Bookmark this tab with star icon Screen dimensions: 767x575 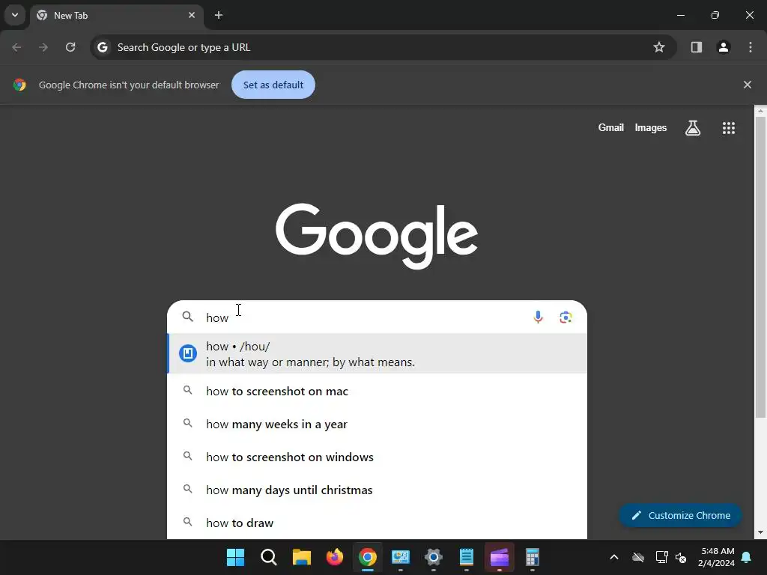click(659, 47)
